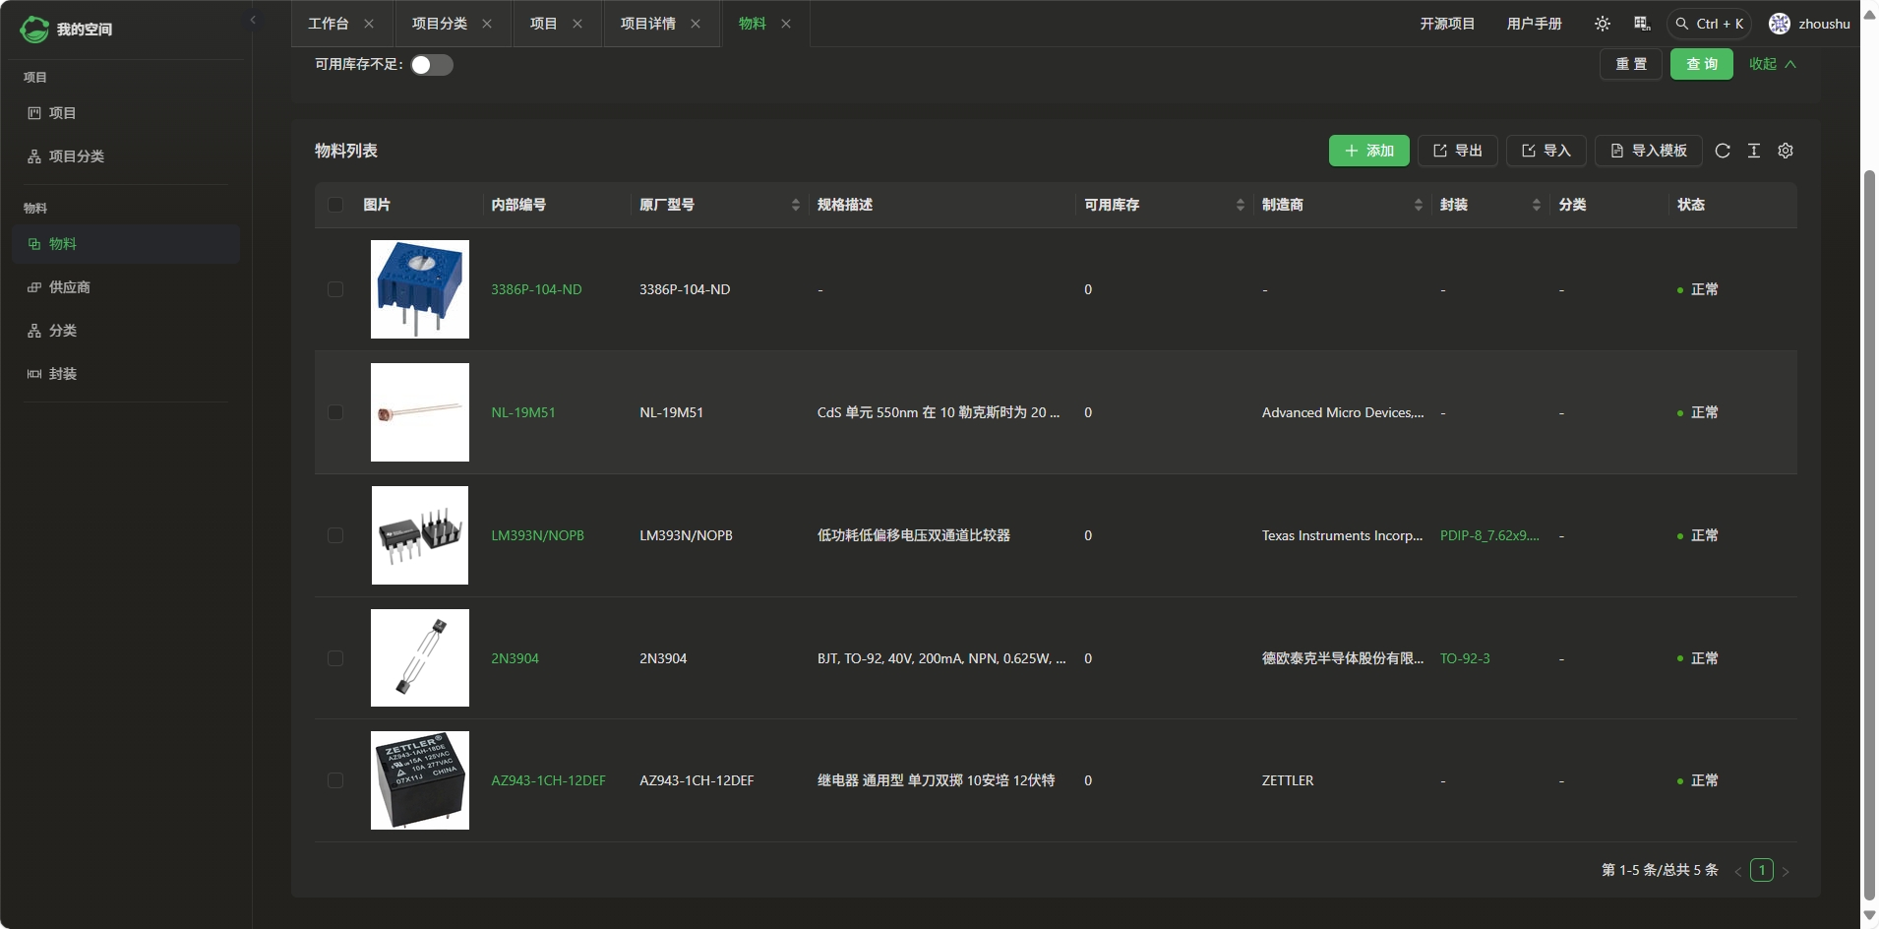Image resolution: width=1879 pixels, height=929 pixels.
Task: Collapse the left sidebar with the arrow
Action: click(253, 20)
